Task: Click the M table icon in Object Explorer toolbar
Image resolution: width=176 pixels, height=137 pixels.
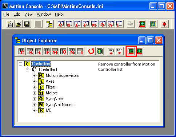Action: tap(55, 51)
